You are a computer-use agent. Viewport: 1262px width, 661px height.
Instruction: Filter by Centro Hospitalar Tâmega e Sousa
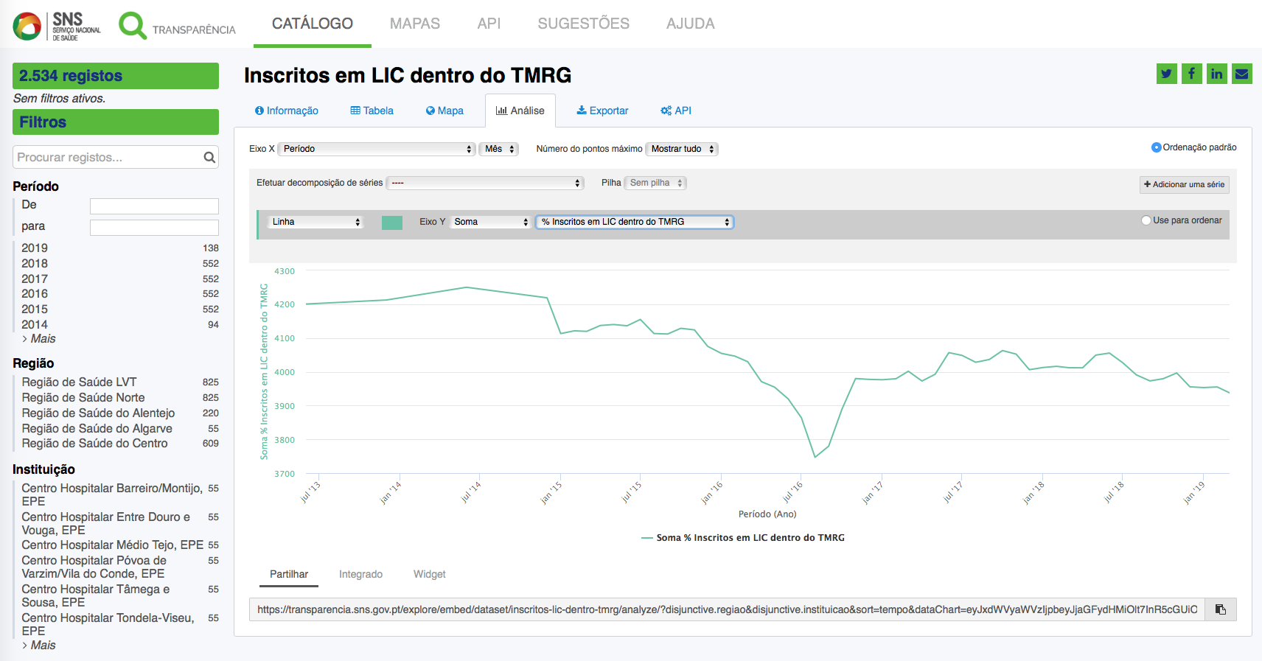pyautogui.click(x=120, y=596)
